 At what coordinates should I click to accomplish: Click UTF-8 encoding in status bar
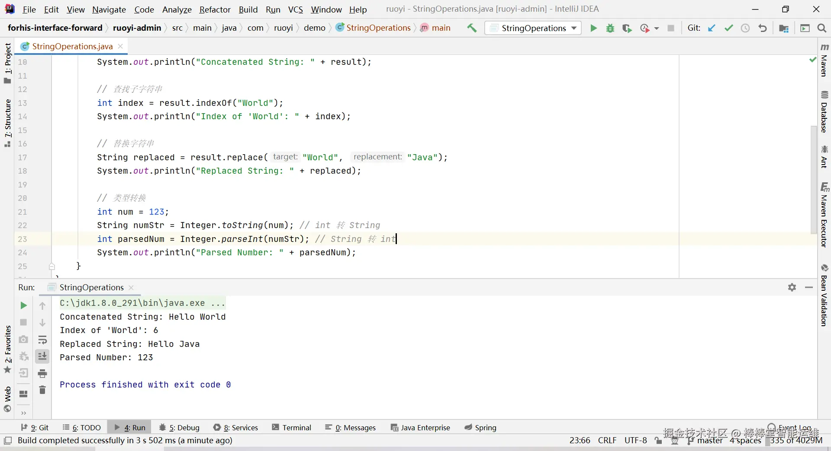click(635, 440)
